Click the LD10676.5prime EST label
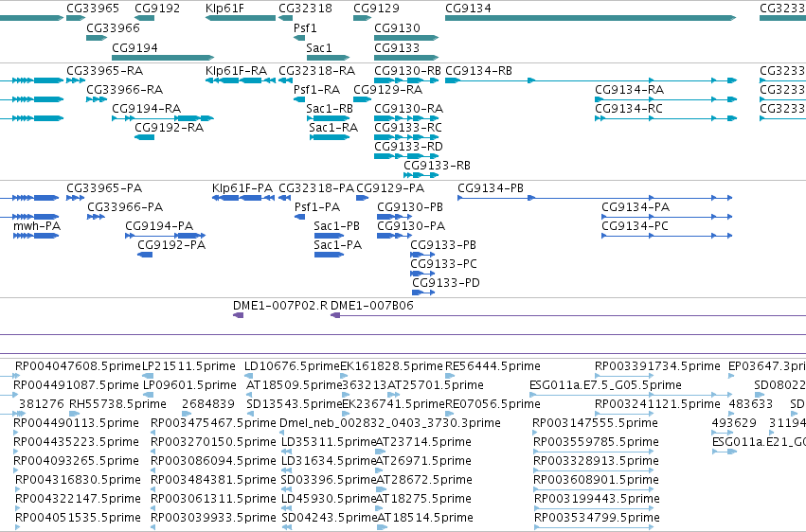This screenshot has height=532, width=806. (x=292, y=366)
